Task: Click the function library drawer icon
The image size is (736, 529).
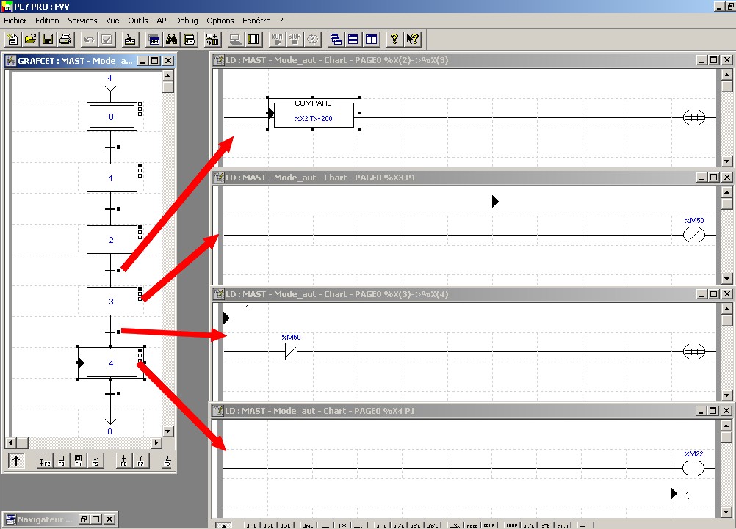Action: point(190,40)
